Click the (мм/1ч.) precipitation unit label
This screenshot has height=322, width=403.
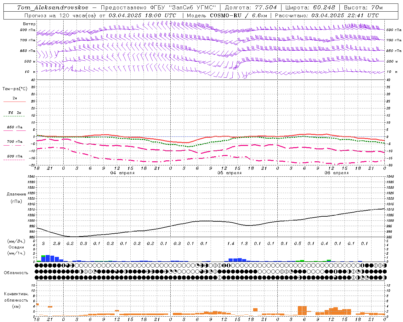(16, 253)
